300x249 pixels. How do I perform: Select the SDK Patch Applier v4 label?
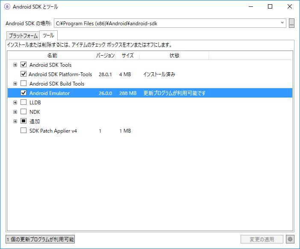(x=53, y=131)
